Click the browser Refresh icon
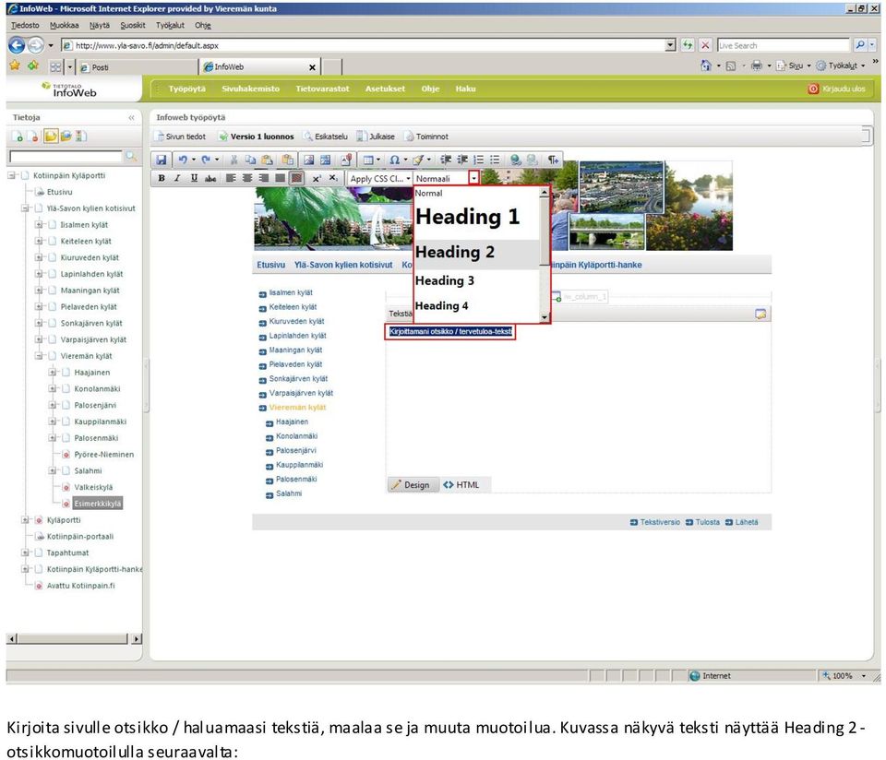 (x=687, y=45)
